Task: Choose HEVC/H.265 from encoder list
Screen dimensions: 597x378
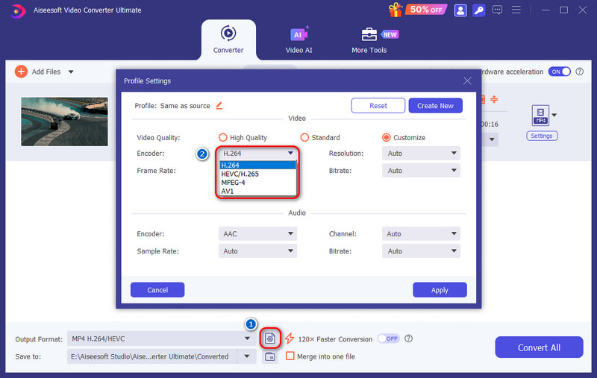Action: click(x=239, y=174)
